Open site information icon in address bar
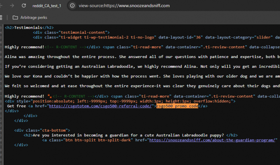Viewport: 280px width, 165px height. [x=72, y=6]
